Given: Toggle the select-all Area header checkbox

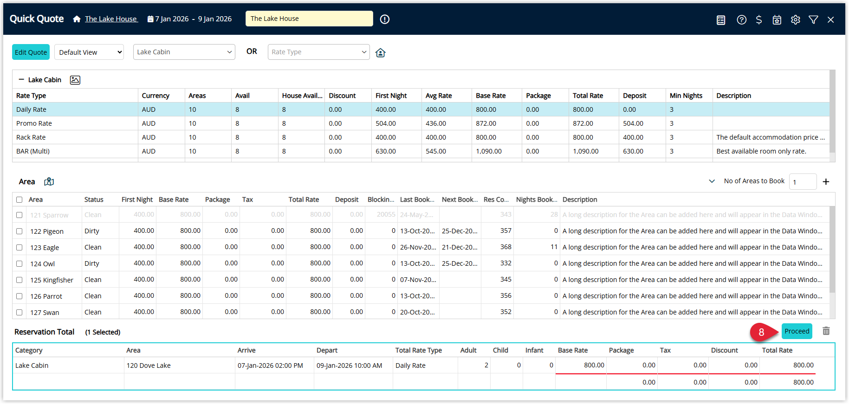Looking at the screenshot, I should tap(19, 200).
